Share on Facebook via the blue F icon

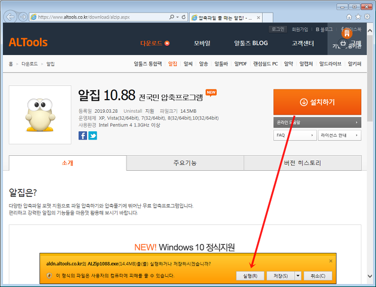point(83,135)
